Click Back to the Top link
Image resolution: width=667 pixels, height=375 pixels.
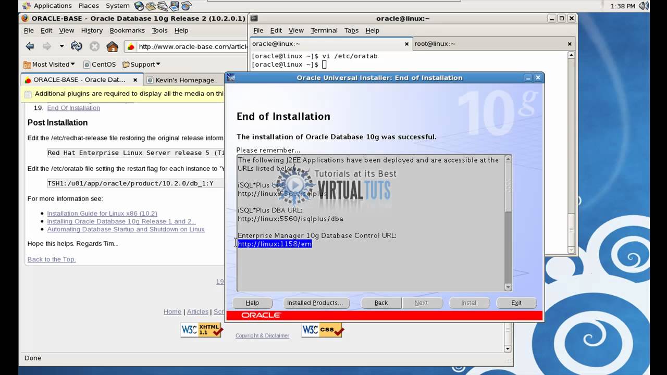pos(52,259)
